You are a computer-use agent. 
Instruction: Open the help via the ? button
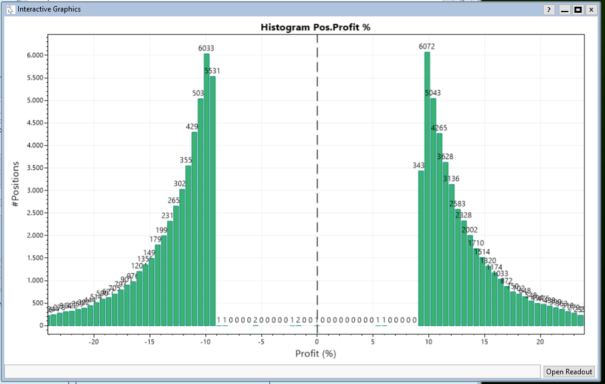[x=549, y=9]
